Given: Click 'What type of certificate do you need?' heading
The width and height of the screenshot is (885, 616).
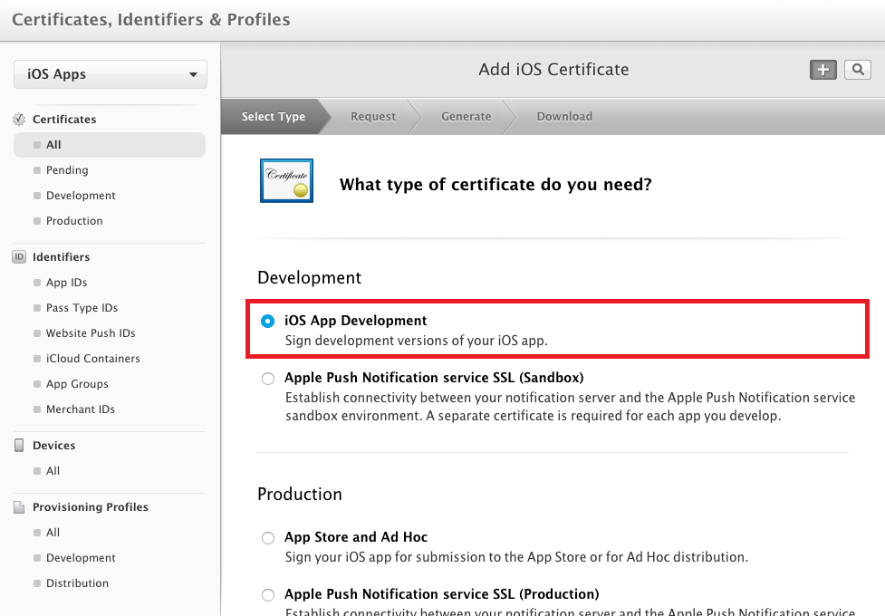Looking at the screenshot, I should point(495,185).
